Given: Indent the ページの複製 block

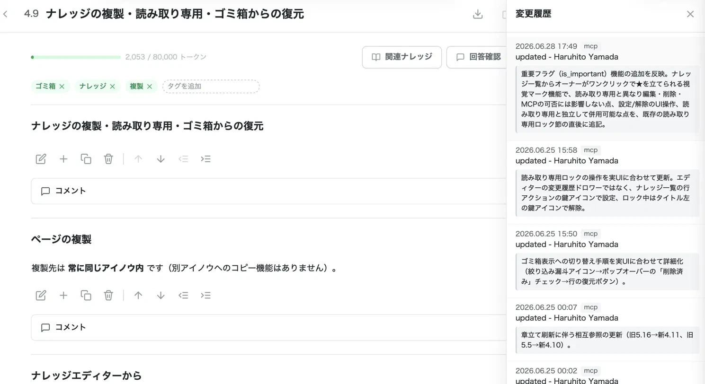Looking at the screenshot, I should pos(205,295).
